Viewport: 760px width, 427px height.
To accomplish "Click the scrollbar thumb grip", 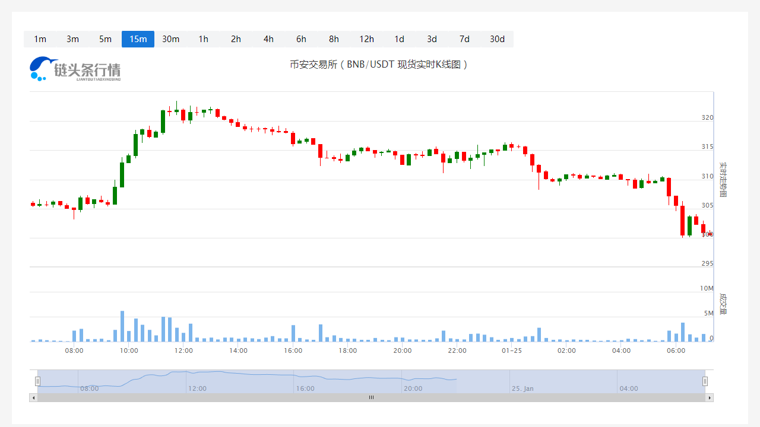I will pyautogui.click(x=371, y=397).
